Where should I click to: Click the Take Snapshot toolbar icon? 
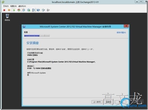pos(24,10)
